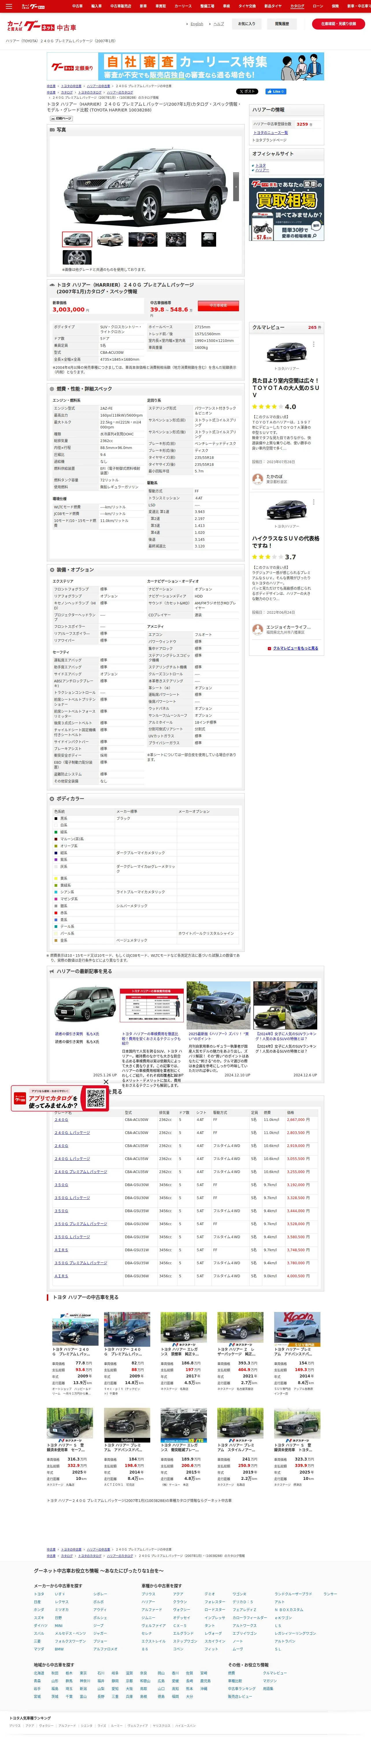Share the page with the X ポスト button
Viewport: 371px width, 1737px height.
tap(247, 91)
